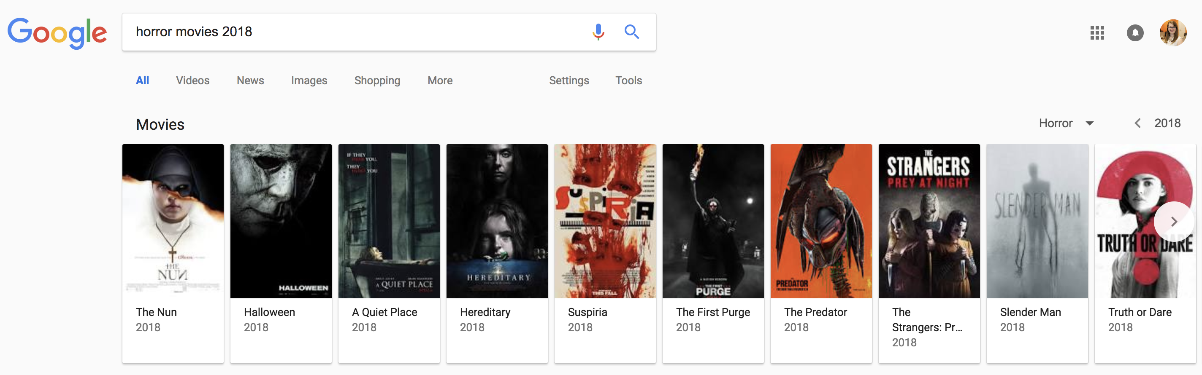Click the Google logo
Screen dimensions: 1202x375
pyautogui.click(x=57, y=32)
